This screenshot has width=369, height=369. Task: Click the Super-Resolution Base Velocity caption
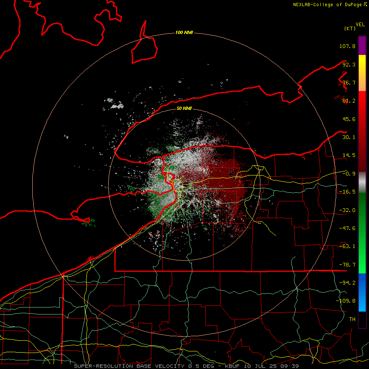187,366
